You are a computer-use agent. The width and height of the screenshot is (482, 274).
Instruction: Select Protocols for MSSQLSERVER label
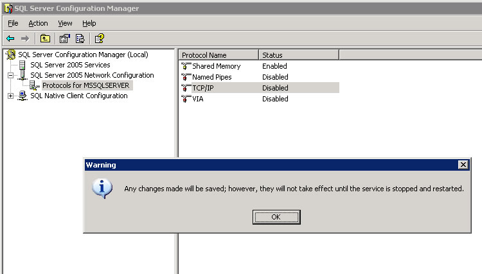[x=85, y=85]
